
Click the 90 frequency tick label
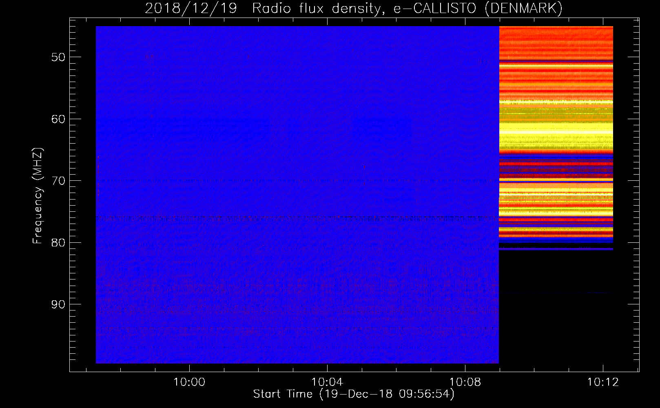point(58,304)
